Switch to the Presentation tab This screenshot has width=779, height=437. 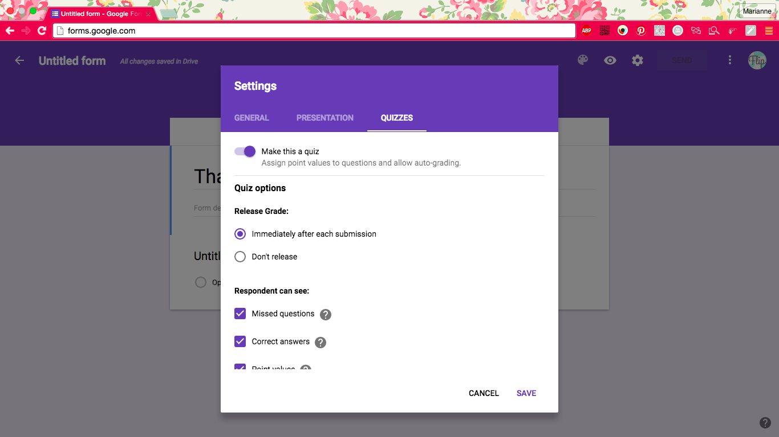pyautogui.click(x=325, y=118)
